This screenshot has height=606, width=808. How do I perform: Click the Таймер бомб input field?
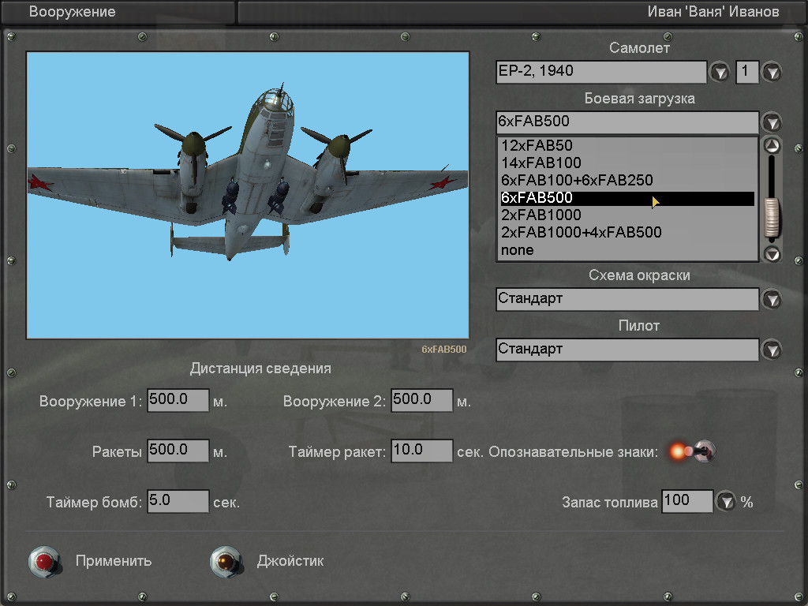(178, 501)
